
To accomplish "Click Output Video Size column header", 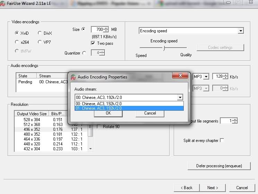I will [x=32, y=113].
